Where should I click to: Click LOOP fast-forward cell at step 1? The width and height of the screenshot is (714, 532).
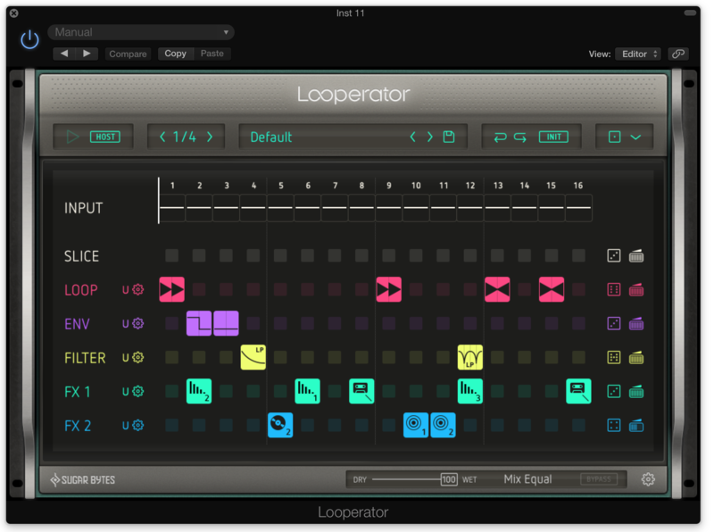point(171,289)
